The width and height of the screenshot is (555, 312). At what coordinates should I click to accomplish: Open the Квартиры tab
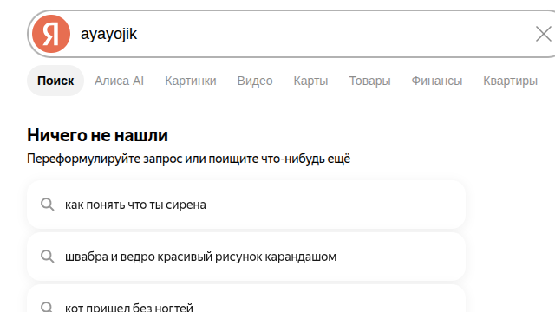coord(511,81)
